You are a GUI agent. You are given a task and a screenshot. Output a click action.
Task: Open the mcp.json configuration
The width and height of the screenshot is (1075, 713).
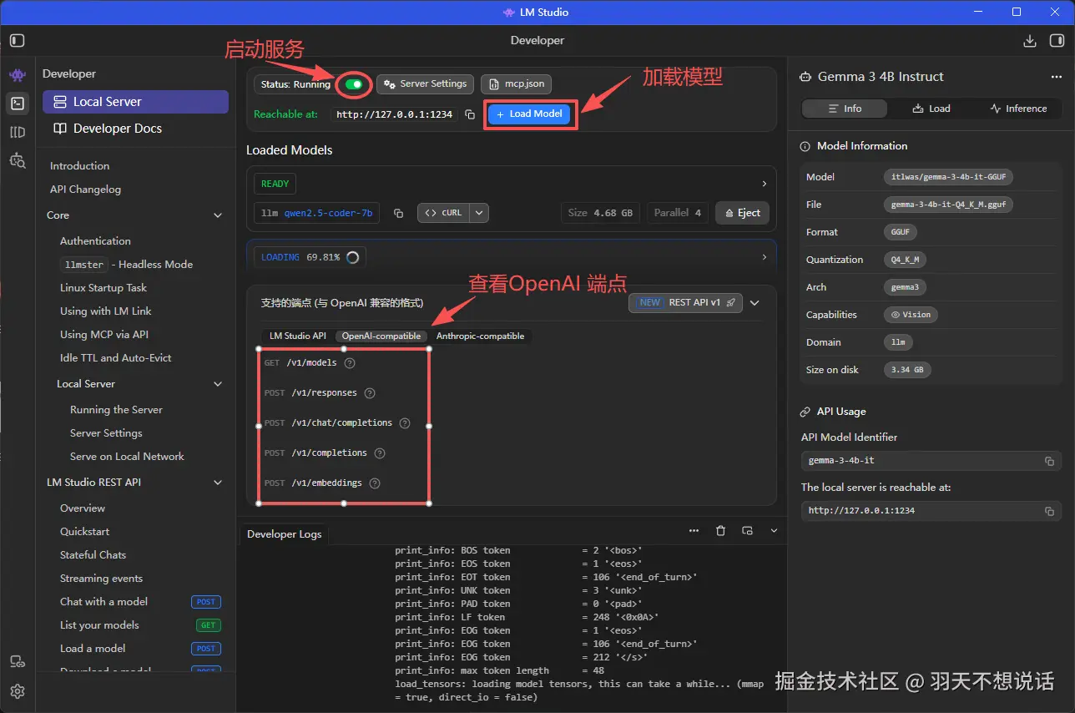[516, 83]
